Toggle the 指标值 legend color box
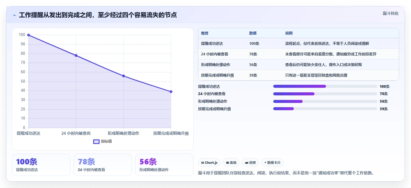The height and width of the screenshot is (188, 411). coord(96,141)
